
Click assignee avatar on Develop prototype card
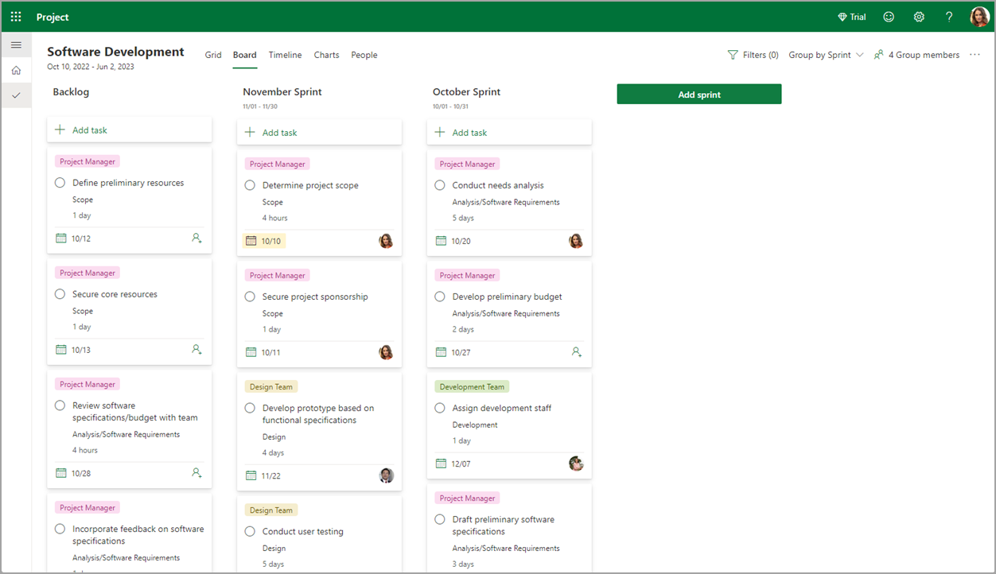(x=387, y=475)
